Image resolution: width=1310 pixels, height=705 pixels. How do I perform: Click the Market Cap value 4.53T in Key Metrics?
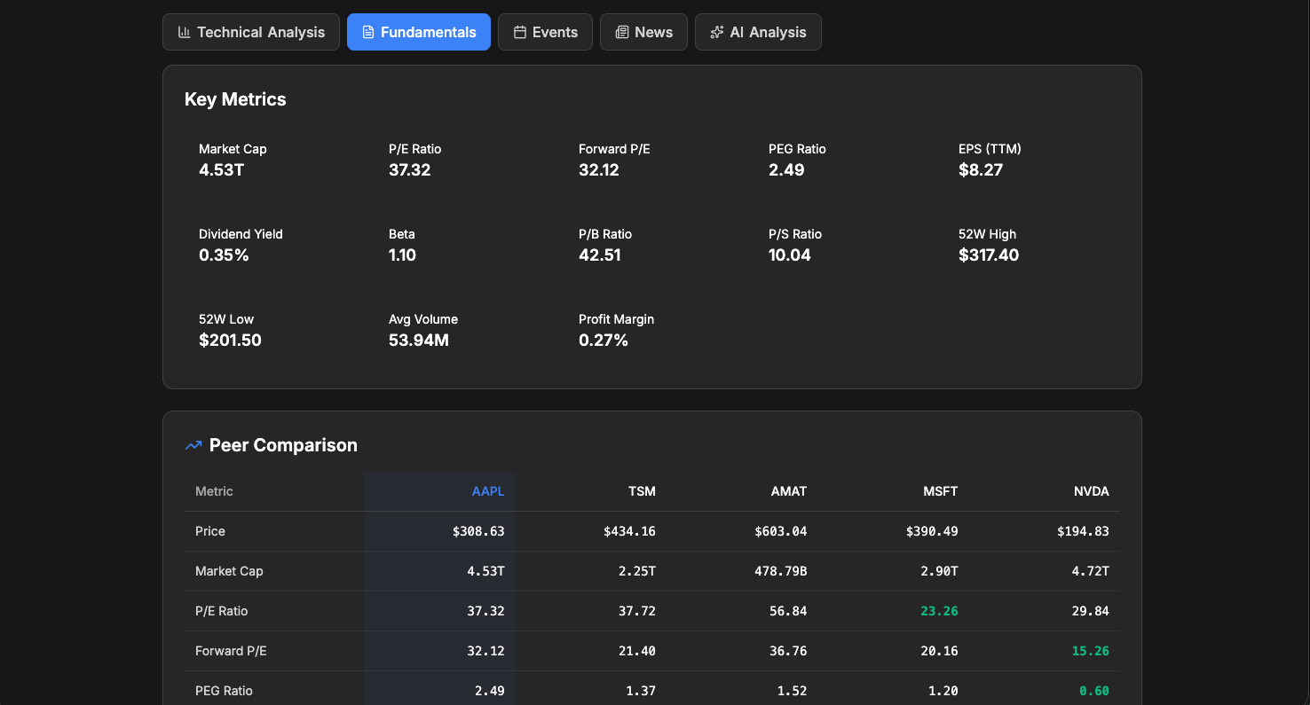click(x=222, y=170)
